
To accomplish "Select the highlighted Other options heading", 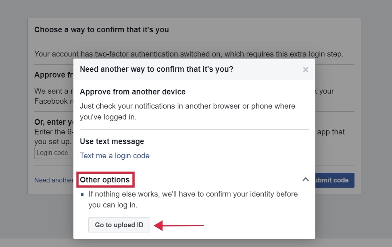I will pos(104,180).
